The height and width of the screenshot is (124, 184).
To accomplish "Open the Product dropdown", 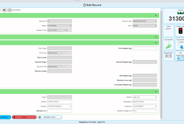I will coord(59,106).
